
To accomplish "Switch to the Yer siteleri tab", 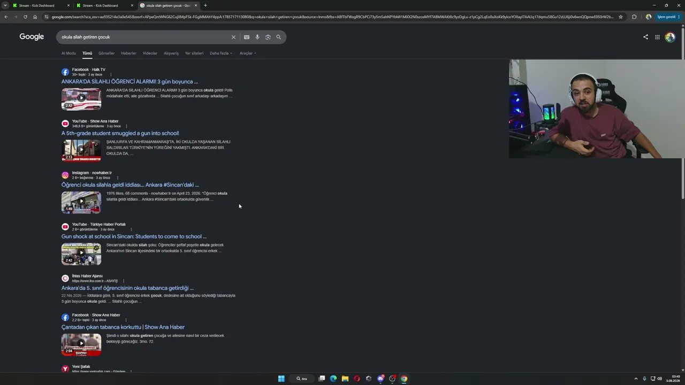I will pos(194,53).
